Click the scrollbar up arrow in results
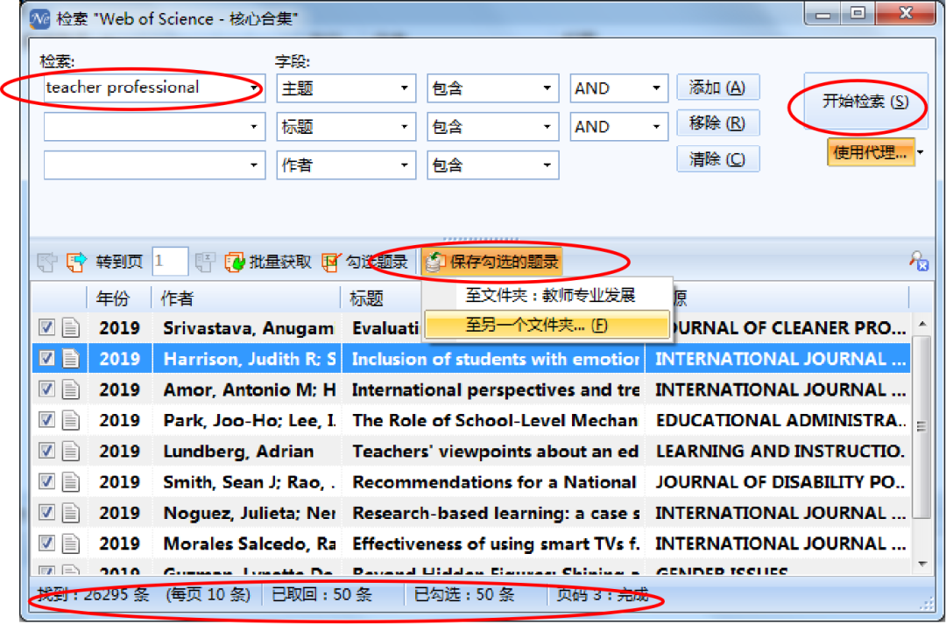 (x=921, y=325)
